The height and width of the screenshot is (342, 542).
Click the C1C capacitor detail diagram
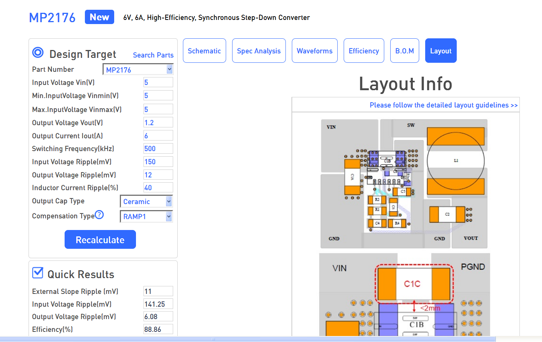[414, 284]
